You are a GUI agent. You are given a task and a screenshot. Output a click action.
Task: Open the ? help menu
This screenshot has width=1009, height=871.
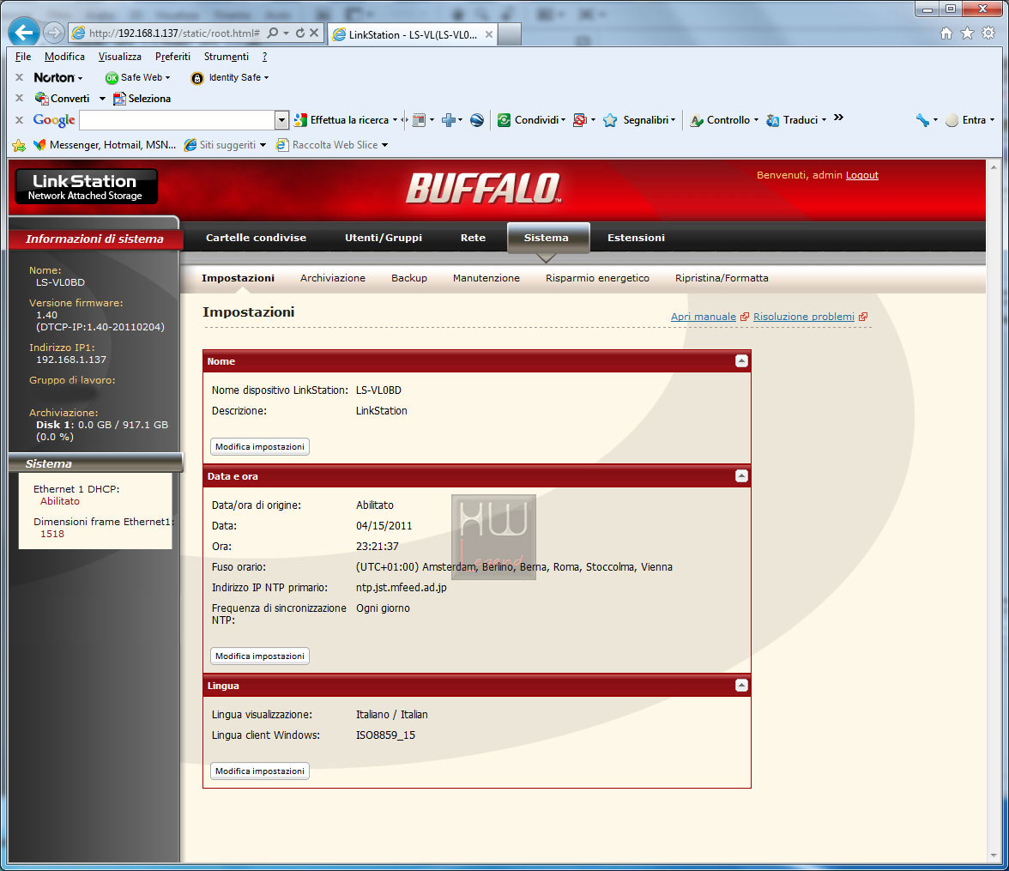tap(264, 57)
